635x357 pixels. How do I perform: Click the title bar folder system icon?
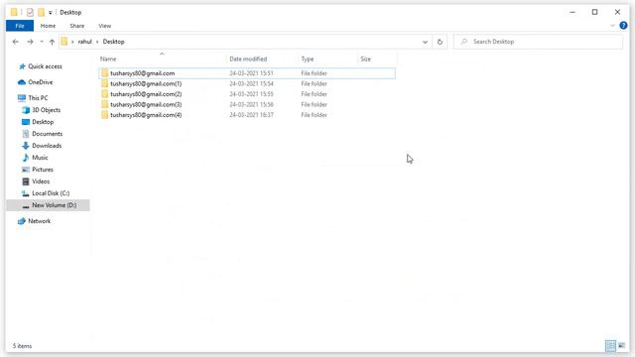(x=14, y=12)
